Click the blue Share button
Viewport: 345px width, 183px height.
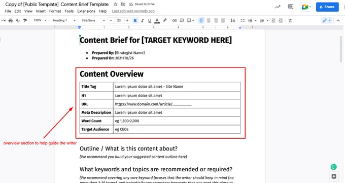327,7
